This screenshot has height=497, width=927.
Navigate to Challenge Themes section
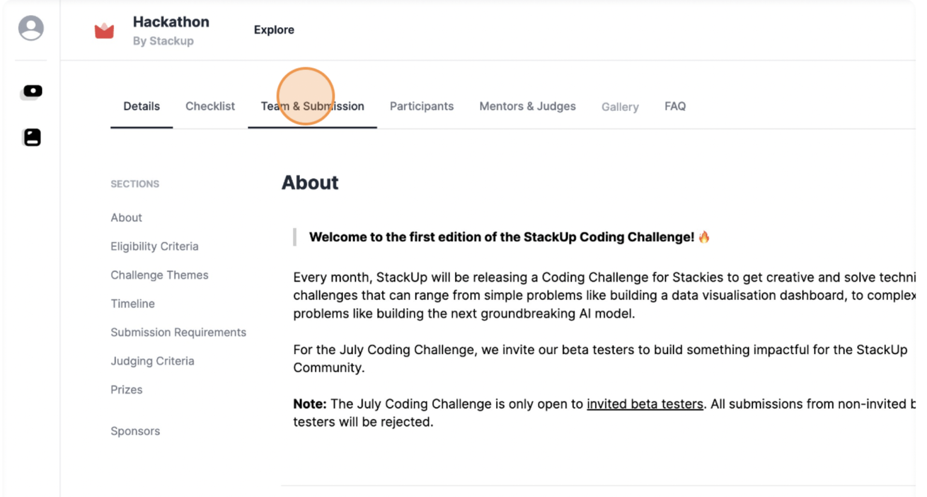coord(159,275)
